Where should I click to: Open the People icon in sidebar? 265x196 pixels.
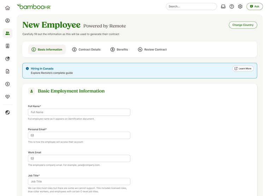tap(7, 33)
